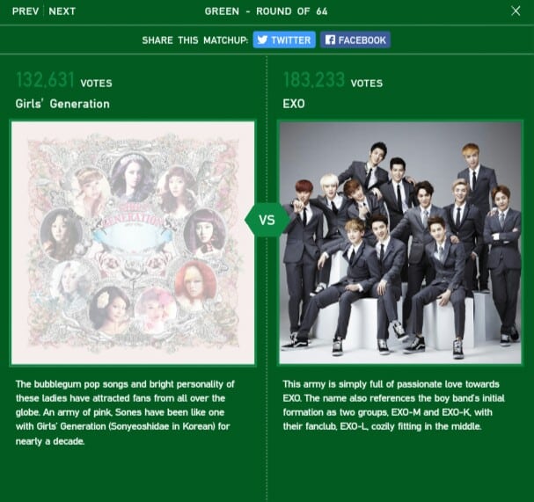
Task: Click the VOTES label beside 183,233
Action: click(367, 84)
